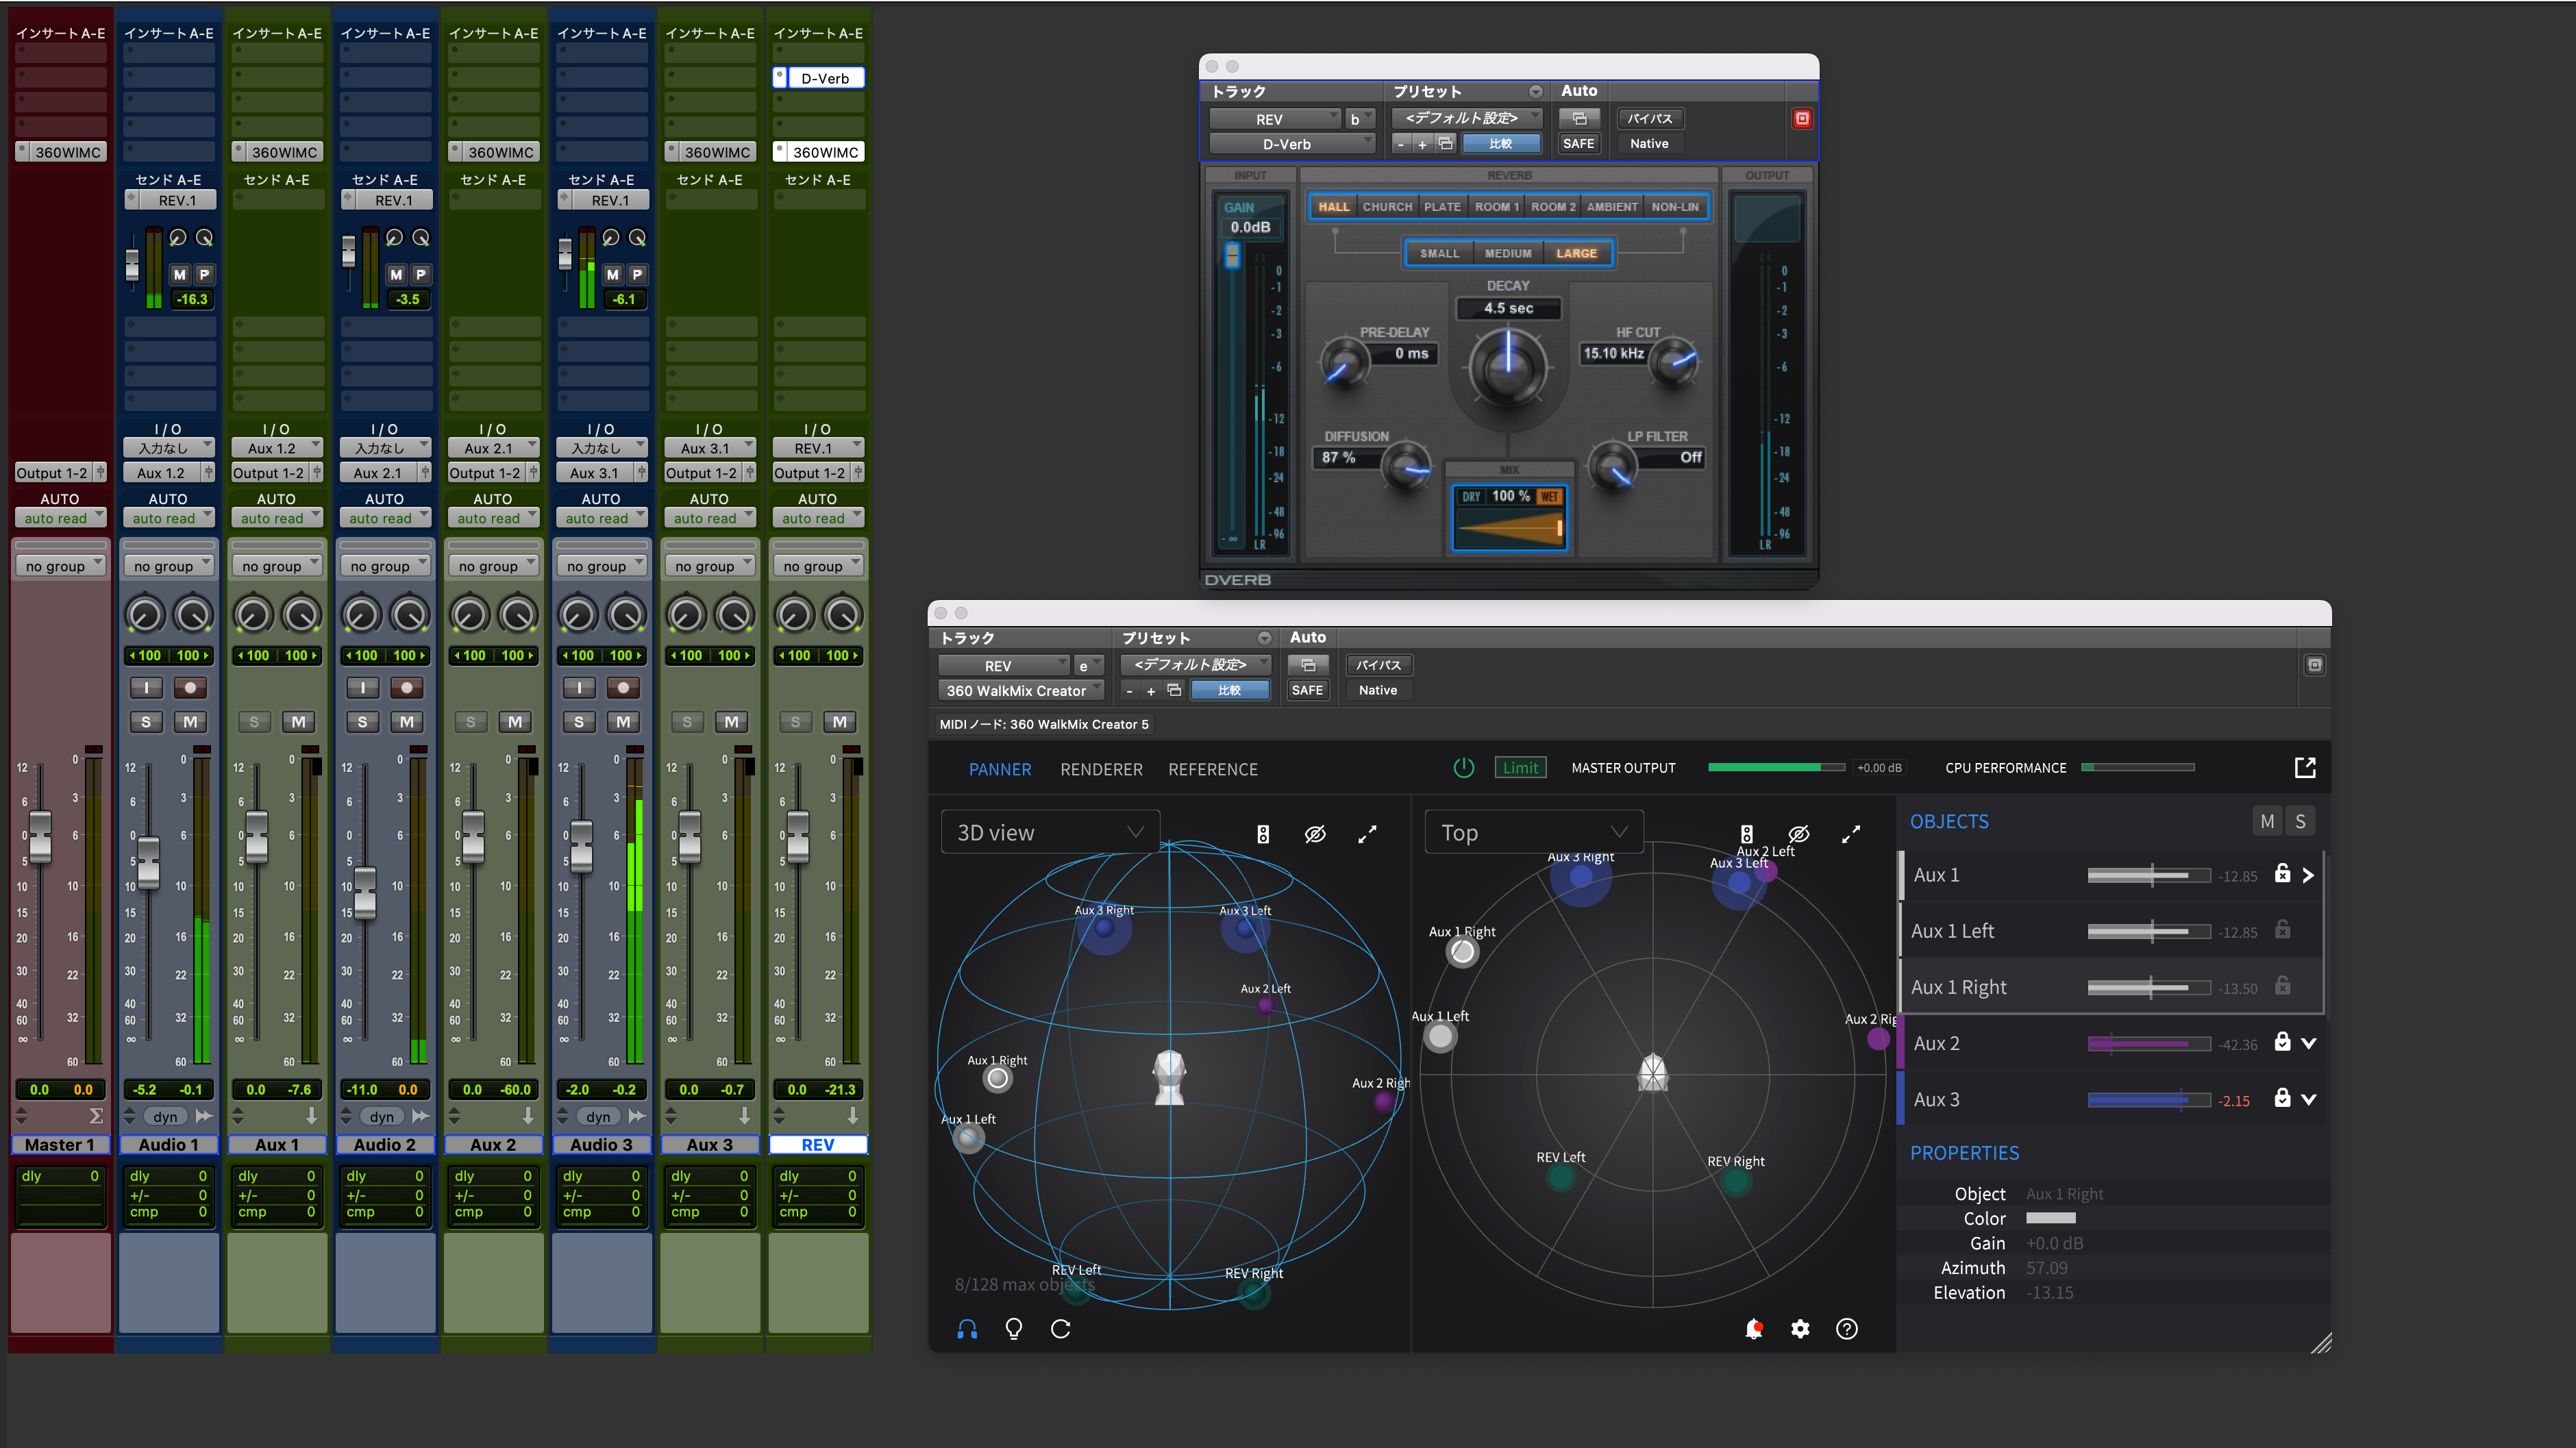Click the WalkMix window target icon button

coord(2314,665)
